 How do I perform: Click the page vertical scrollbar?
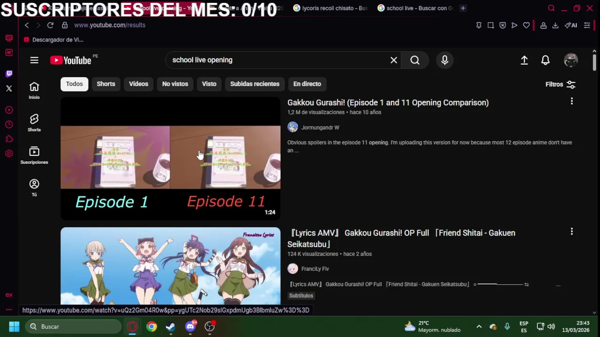click(594, 62)
